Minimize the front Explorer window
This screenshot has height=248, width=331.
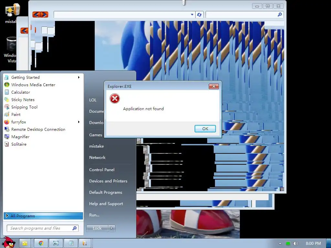coord(257,6)
